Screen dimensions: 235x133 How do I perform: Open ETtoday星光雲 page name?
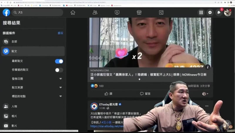click(x=108, y=104)
